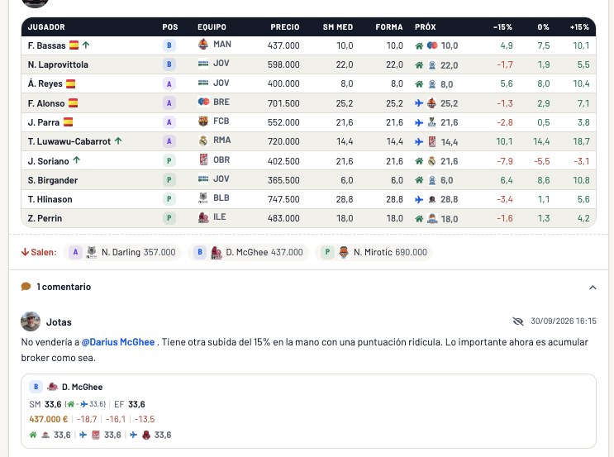This screenshot has height=457, width=614.
Task: Click JOV logo in S. Birgander row
Action: point(202,179)
